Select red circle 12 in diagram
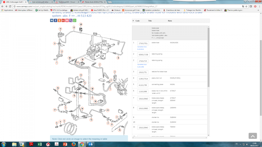 click(81, 75)
